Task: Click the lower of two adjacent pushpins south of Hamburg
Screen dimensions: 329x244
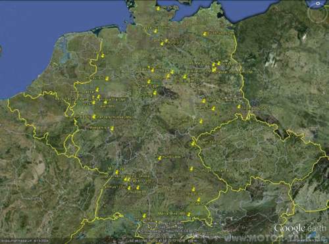Action: tap(162, 44)
